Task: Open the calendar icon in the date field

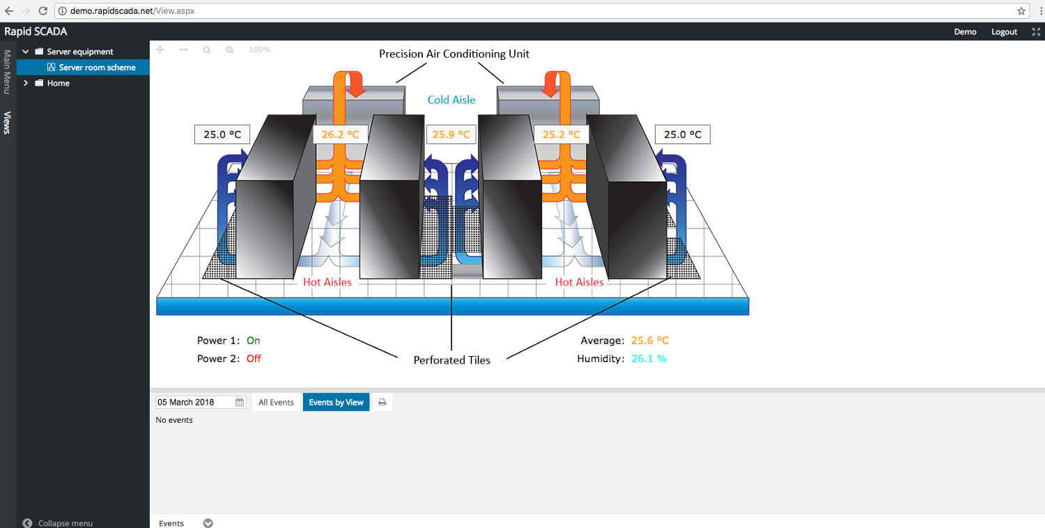Action: tap(239, 402)
